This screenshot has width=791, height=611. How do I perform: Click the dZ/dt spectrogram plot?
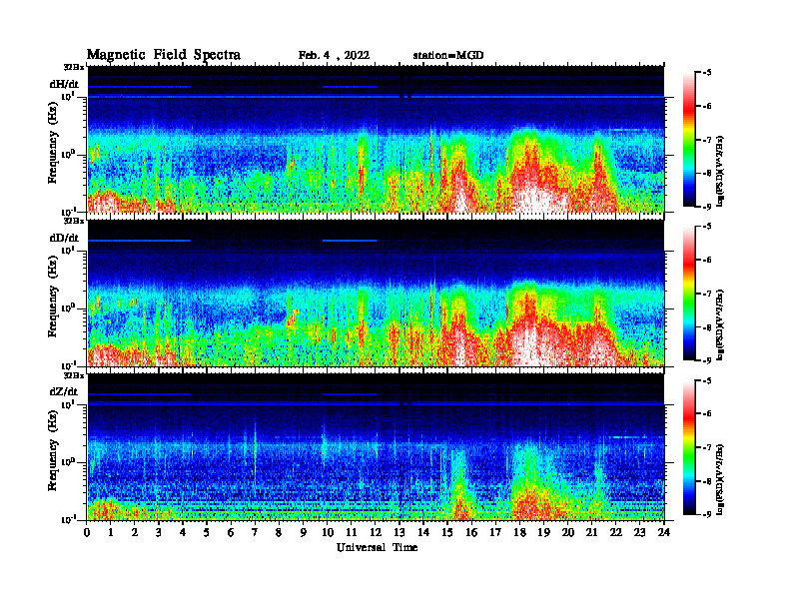pyautogui.click(x=376, y=447)
